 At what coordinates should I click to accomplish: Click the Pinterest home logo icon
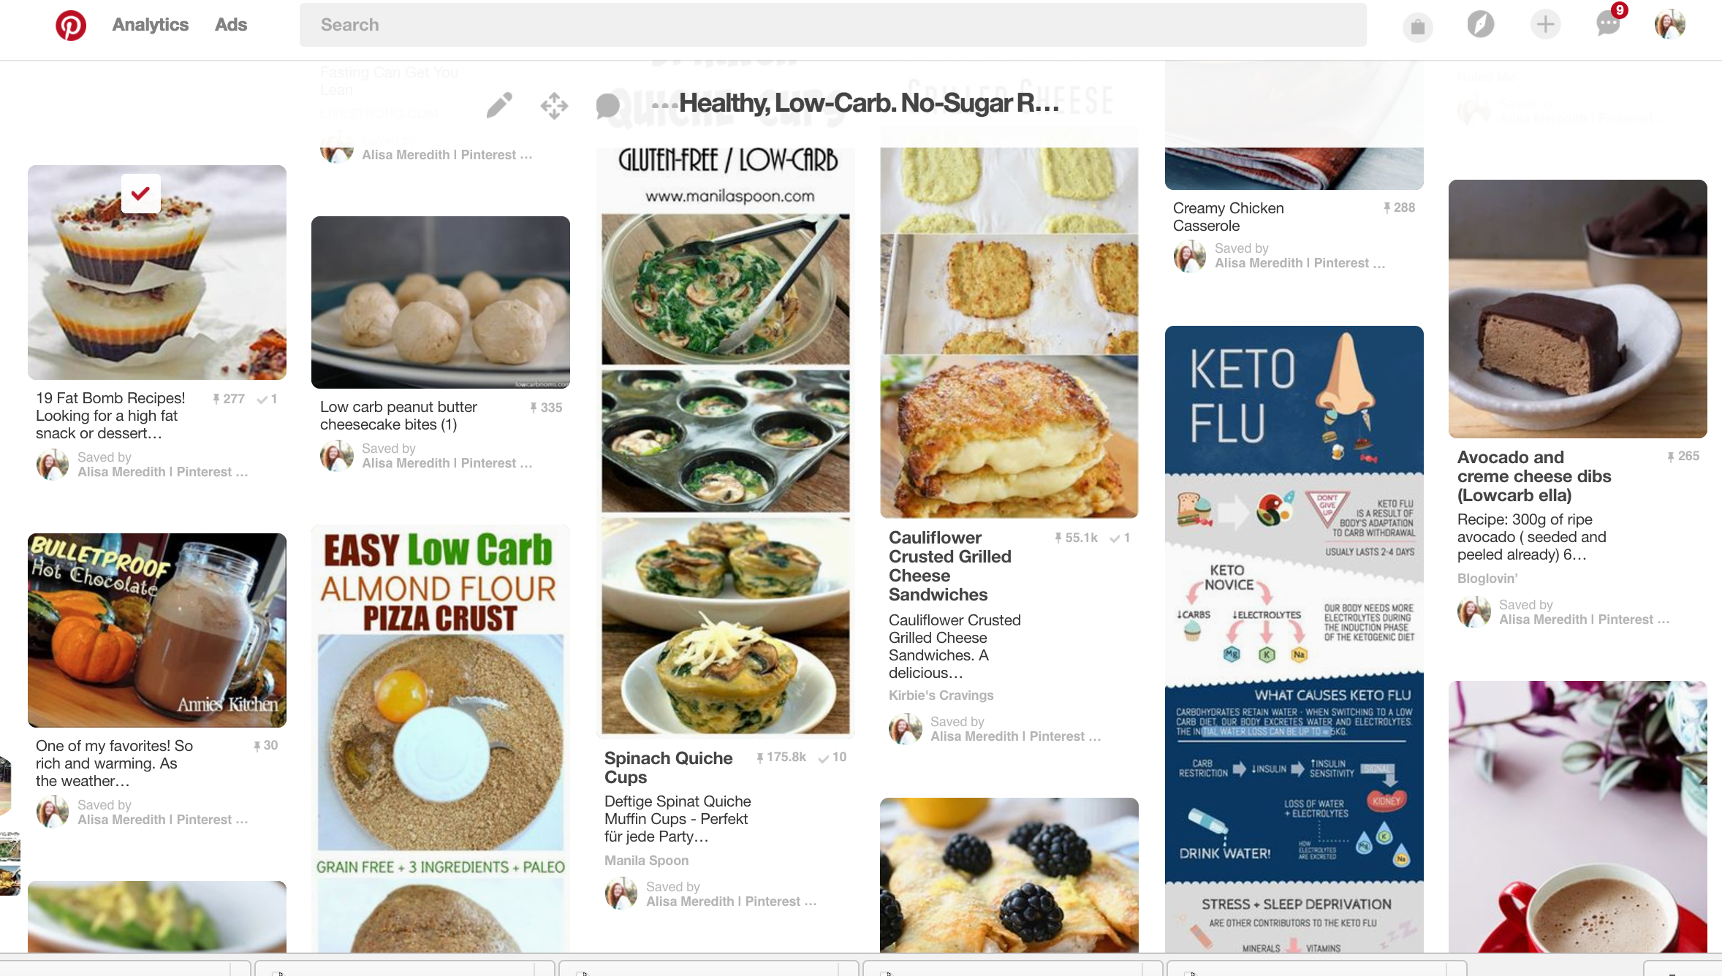pyautogui.click(x=67, y=25)
